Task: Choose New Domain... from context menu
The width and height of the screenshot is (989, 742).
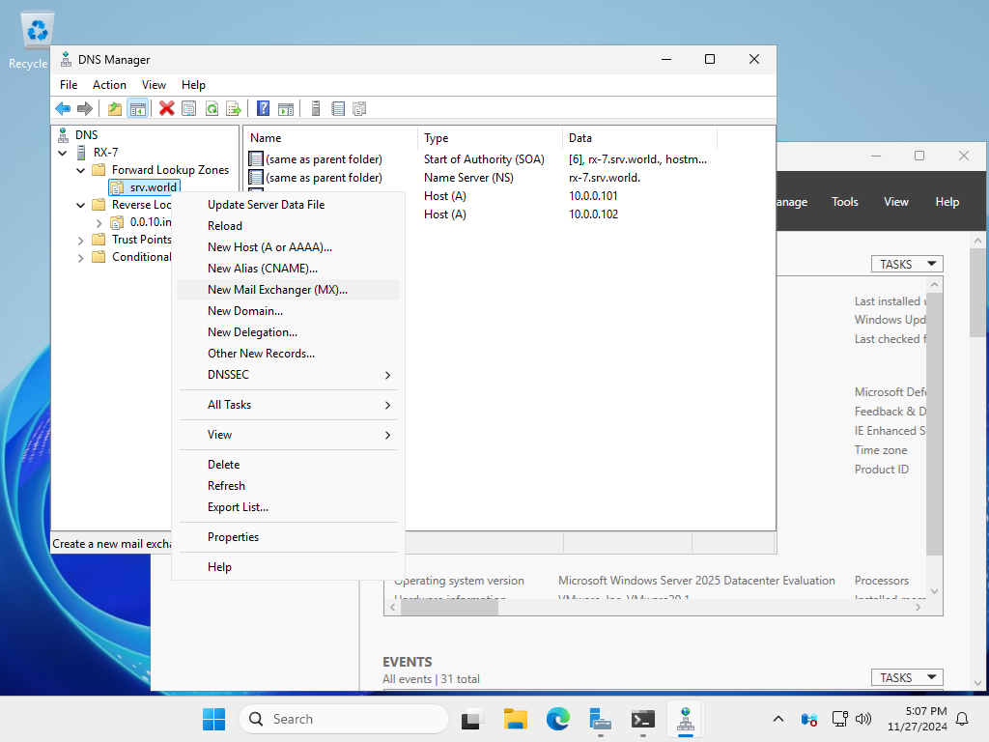Action: point(288,311)
